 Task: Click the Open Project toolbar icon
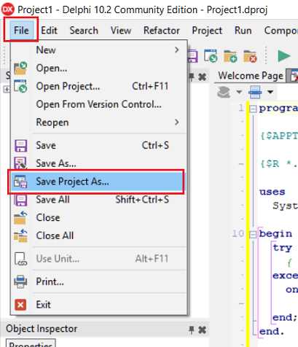point(211,56)
